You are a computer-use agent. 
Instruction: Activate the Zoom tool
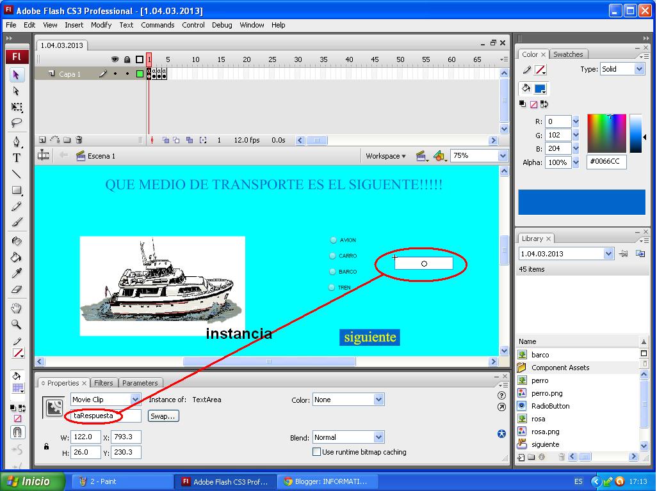coord(16,324)
